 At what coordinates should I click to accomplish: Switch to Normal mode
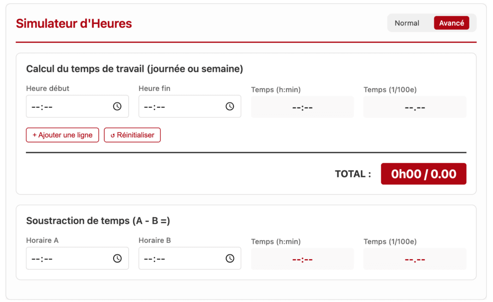[407, 23]
